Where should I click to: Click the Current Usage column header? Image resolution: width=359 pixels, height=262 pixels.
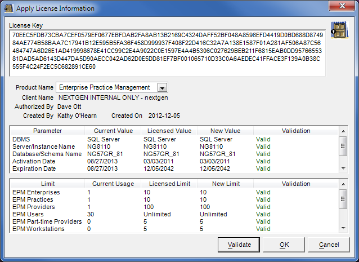pos(113,184)
